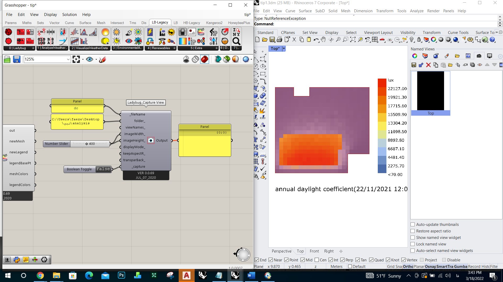The width and height of the screenshot is (503, 282).
Task: Check the Lock named view box
Action: click(413, 244)
